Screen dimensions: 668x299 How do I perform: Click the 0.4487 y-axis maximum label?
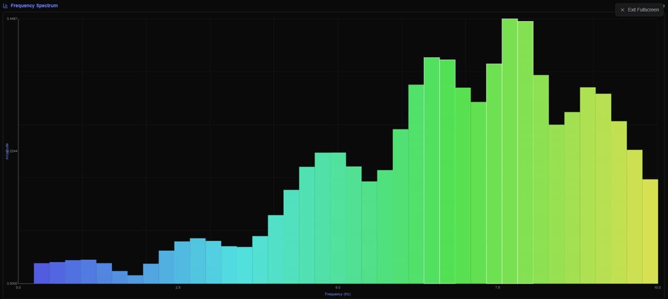point(12,19)
